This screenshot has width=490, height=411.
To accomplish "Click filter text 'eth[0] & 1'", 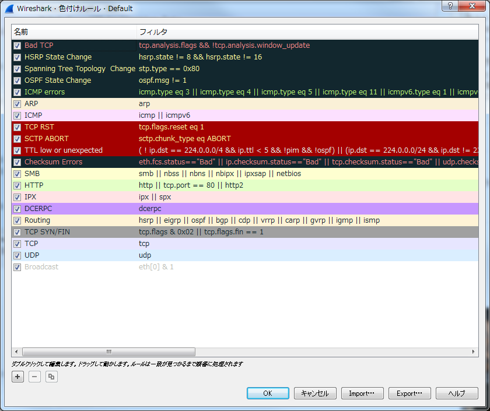I will point(156,267).
